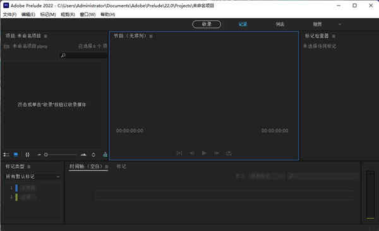Click the teal icon at project panel bottom-right
Screen dimensions: 379x231
click(x=105, y=155)
